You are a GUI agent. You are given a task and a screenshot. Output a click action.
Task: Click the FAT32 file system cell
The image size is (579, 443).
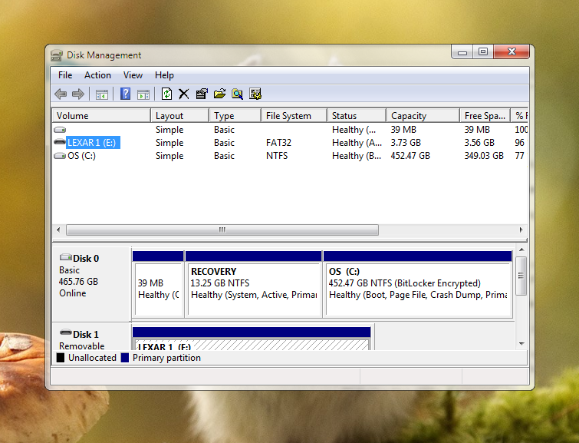point(279,143)
